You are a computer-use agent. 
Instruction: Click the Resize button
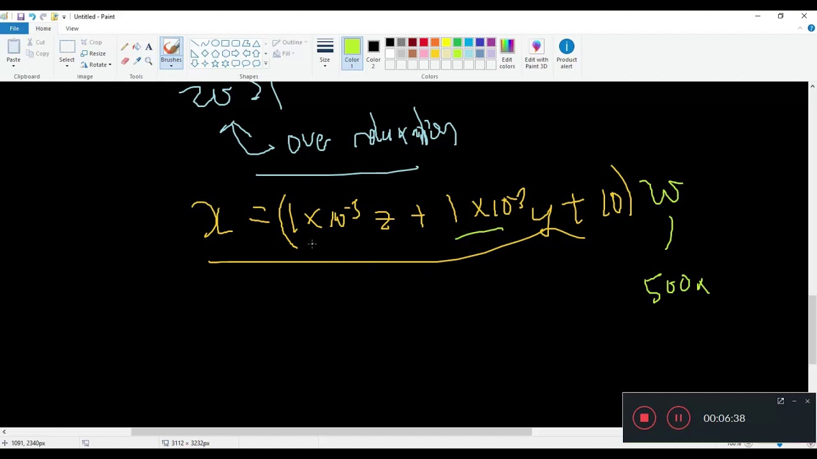(93, 54)
